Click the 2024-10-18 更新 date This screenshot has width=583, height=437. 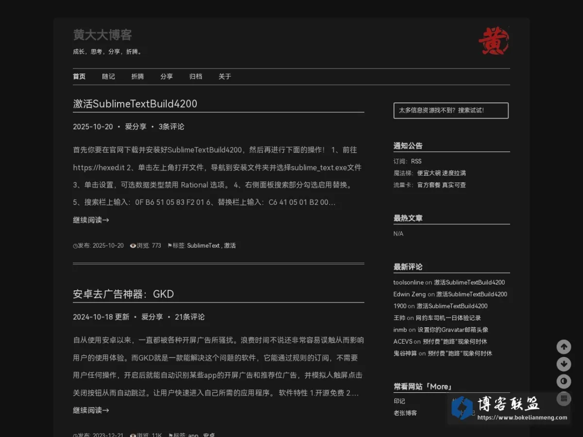(x=101, y=317)
